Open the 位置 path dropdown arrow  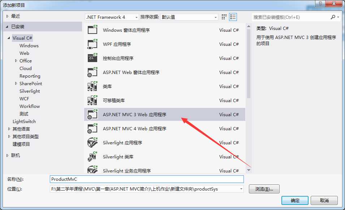(x=241, y=189)
